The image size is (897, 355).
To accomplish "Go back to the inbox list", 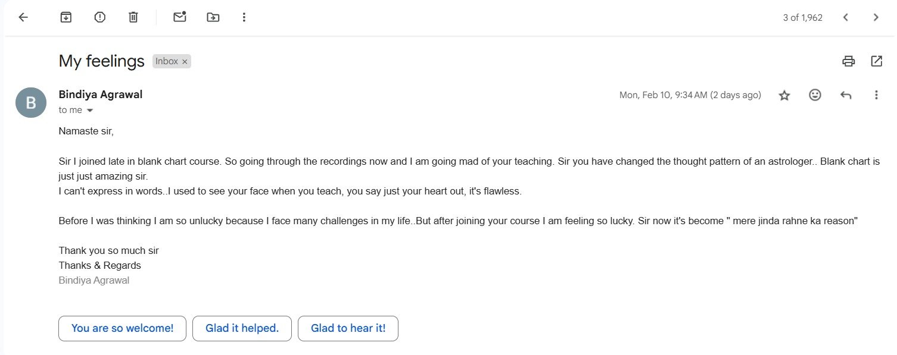I will click(x=23, y=17).
